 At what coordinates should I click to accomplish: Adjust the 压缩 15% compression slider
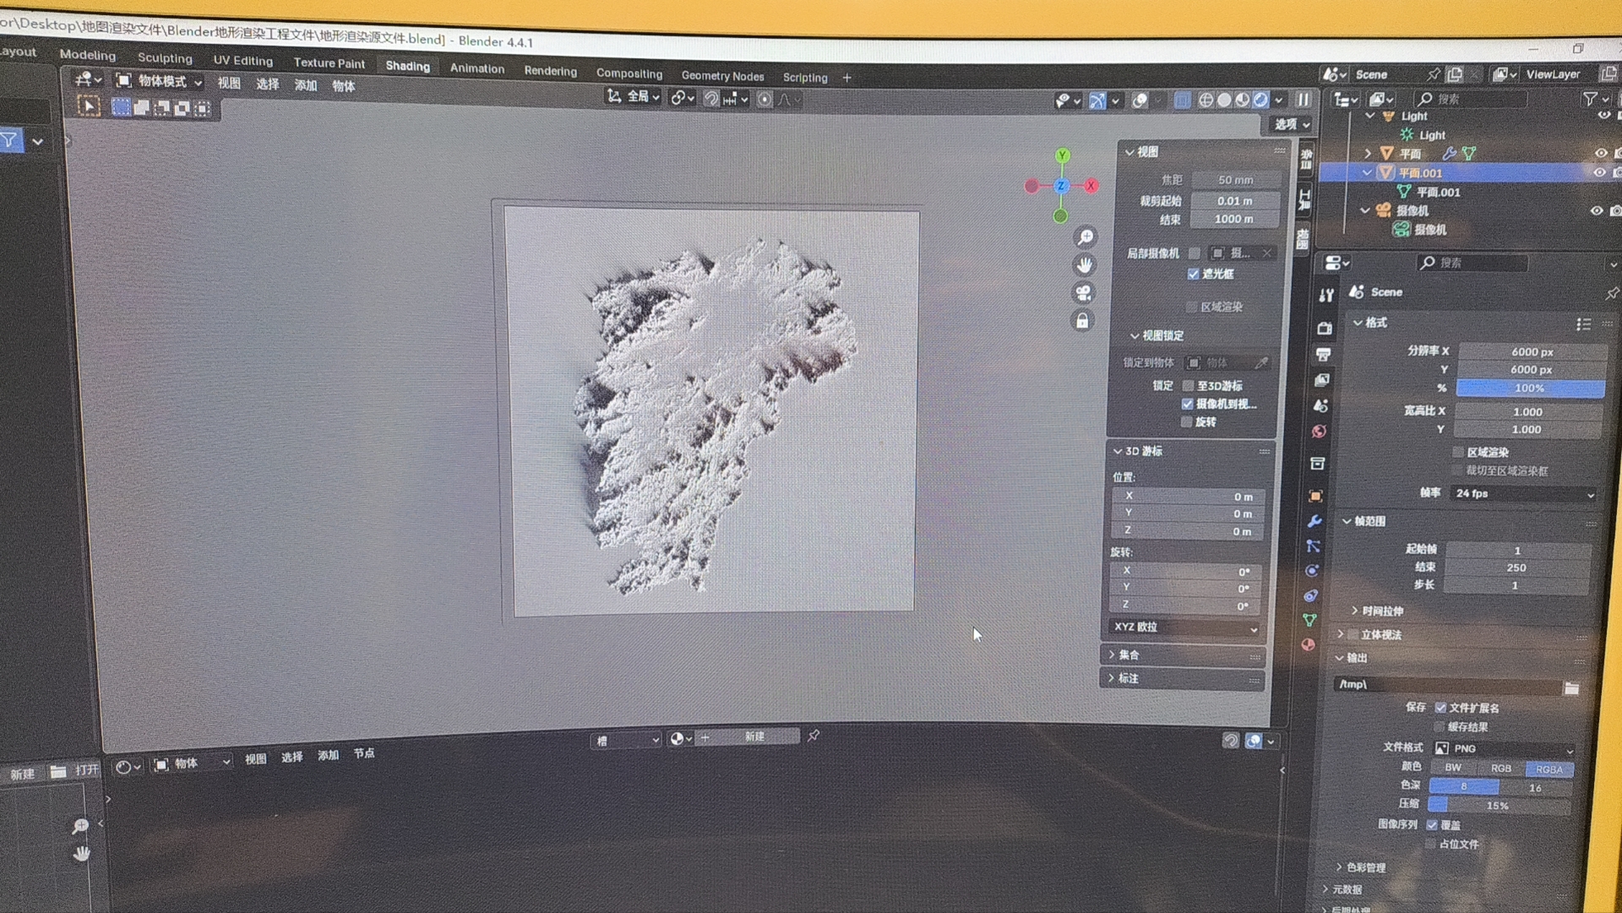(x=1497, y=806)
